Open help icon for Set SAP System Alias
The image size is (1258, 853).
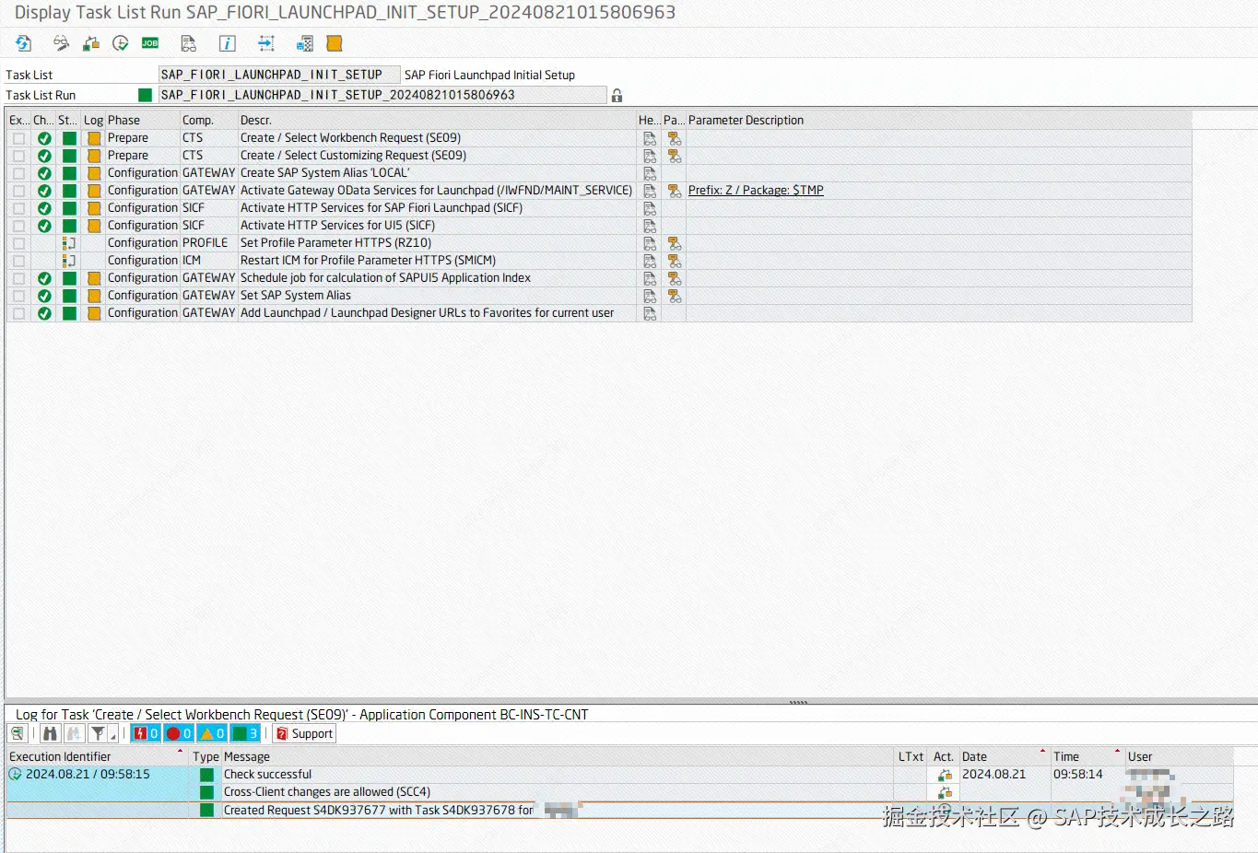[650, 296]
